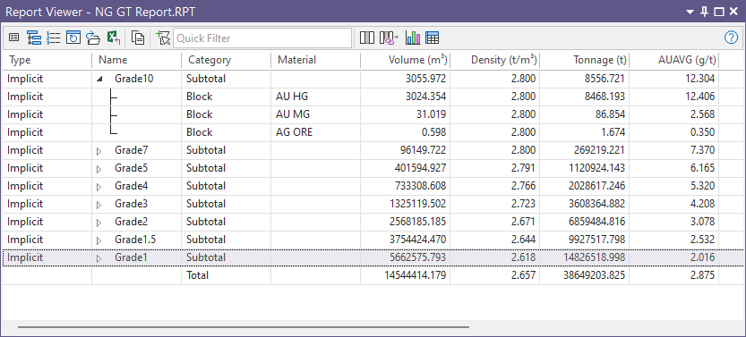Expand the Grade1.5 subtotal row

point(99,240)
